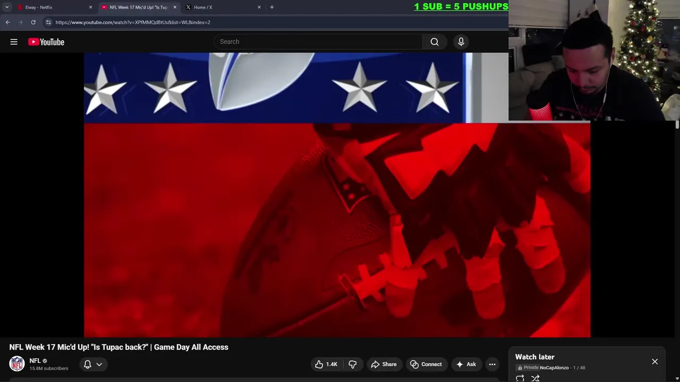Image resolution: width=680 pixels, height=382 pixels.
Task: Share the video
Action: (384, 364)
